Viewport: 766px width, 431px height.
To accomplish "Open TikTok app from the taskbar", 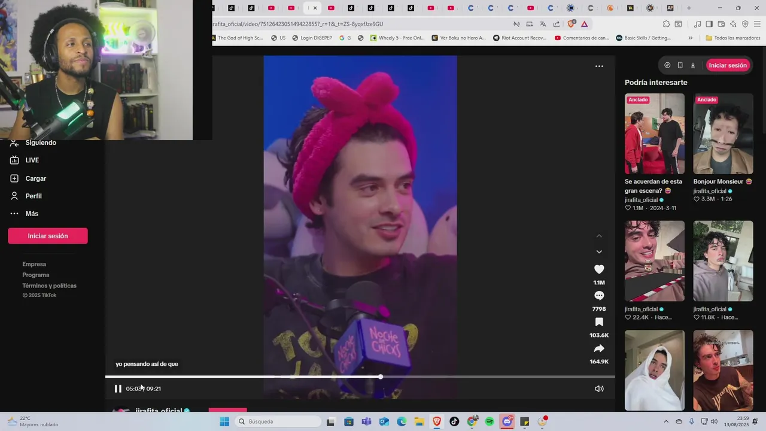I will [454, 421].
